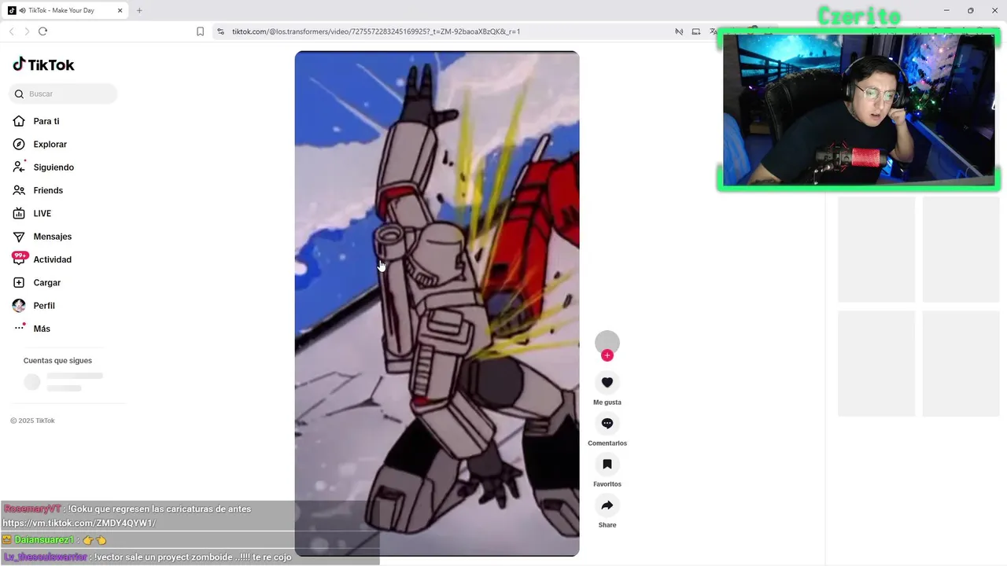Click the Cuentas que sigues heading
This screenshot has height=566, width=1007.
tap(57, 360)
